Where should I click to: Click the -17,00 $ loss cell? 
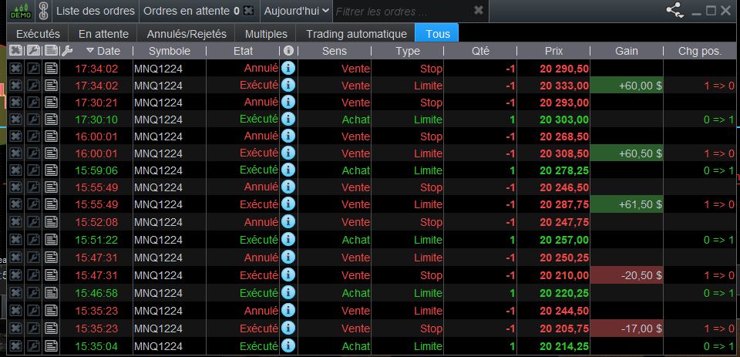point(627,328)
